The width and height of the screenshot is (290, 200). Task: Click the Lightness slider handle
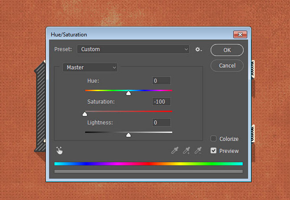(128, 135)
